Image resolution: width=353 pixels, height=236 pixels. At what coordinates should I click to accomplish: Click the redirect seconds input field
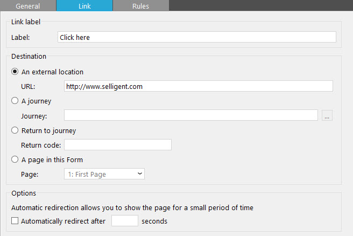(x=124, y=221)
